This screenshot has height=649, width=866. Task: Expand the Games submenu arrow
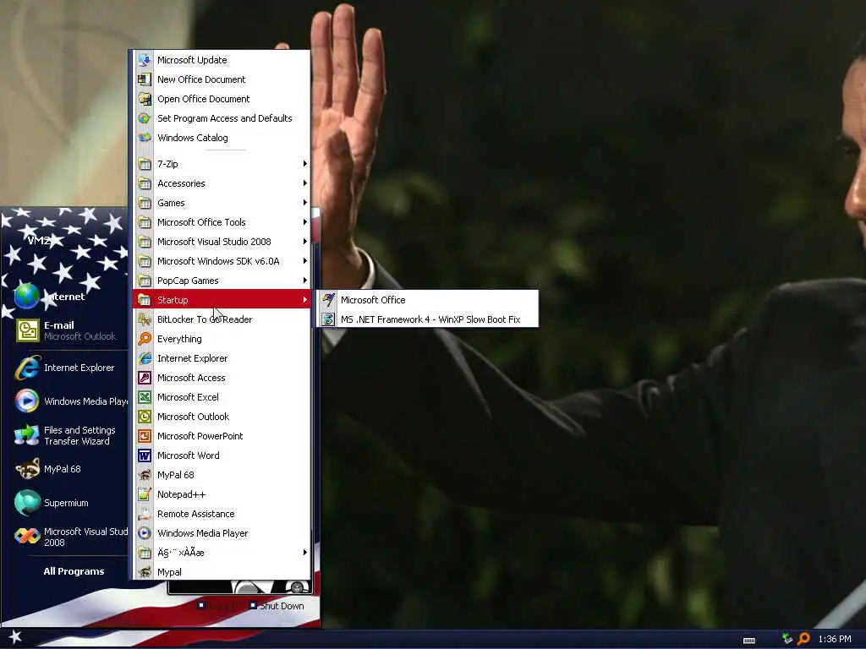tap(304, 203)
